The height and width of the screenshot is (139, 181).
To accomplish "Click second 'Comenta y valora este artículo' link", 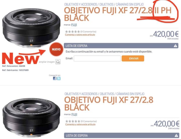I will tap(80, 124).
